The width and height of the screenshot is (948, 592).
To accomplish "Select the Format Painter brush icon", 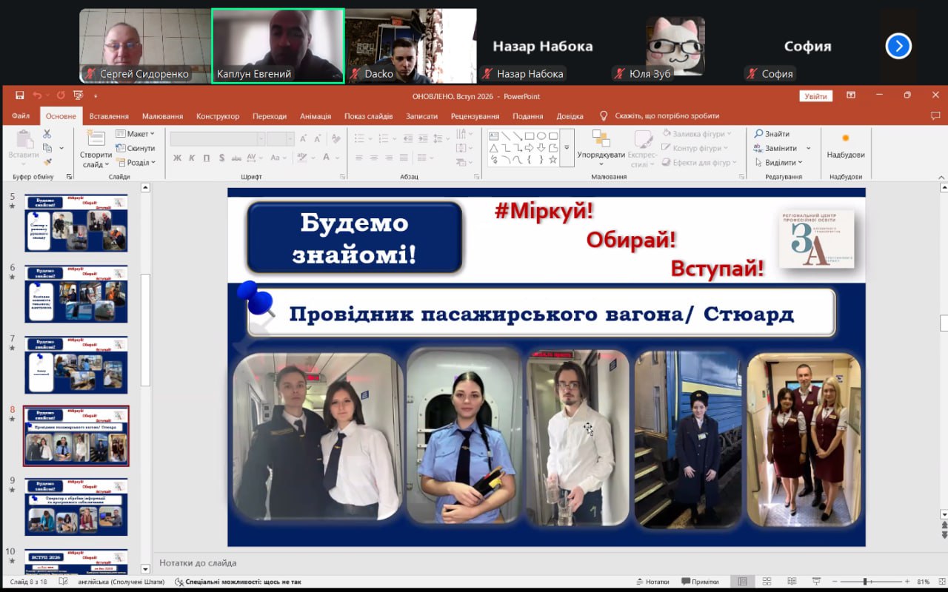I will point(47,162).
